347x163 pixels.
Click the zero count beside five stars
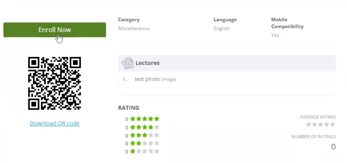tap(127, 119)
